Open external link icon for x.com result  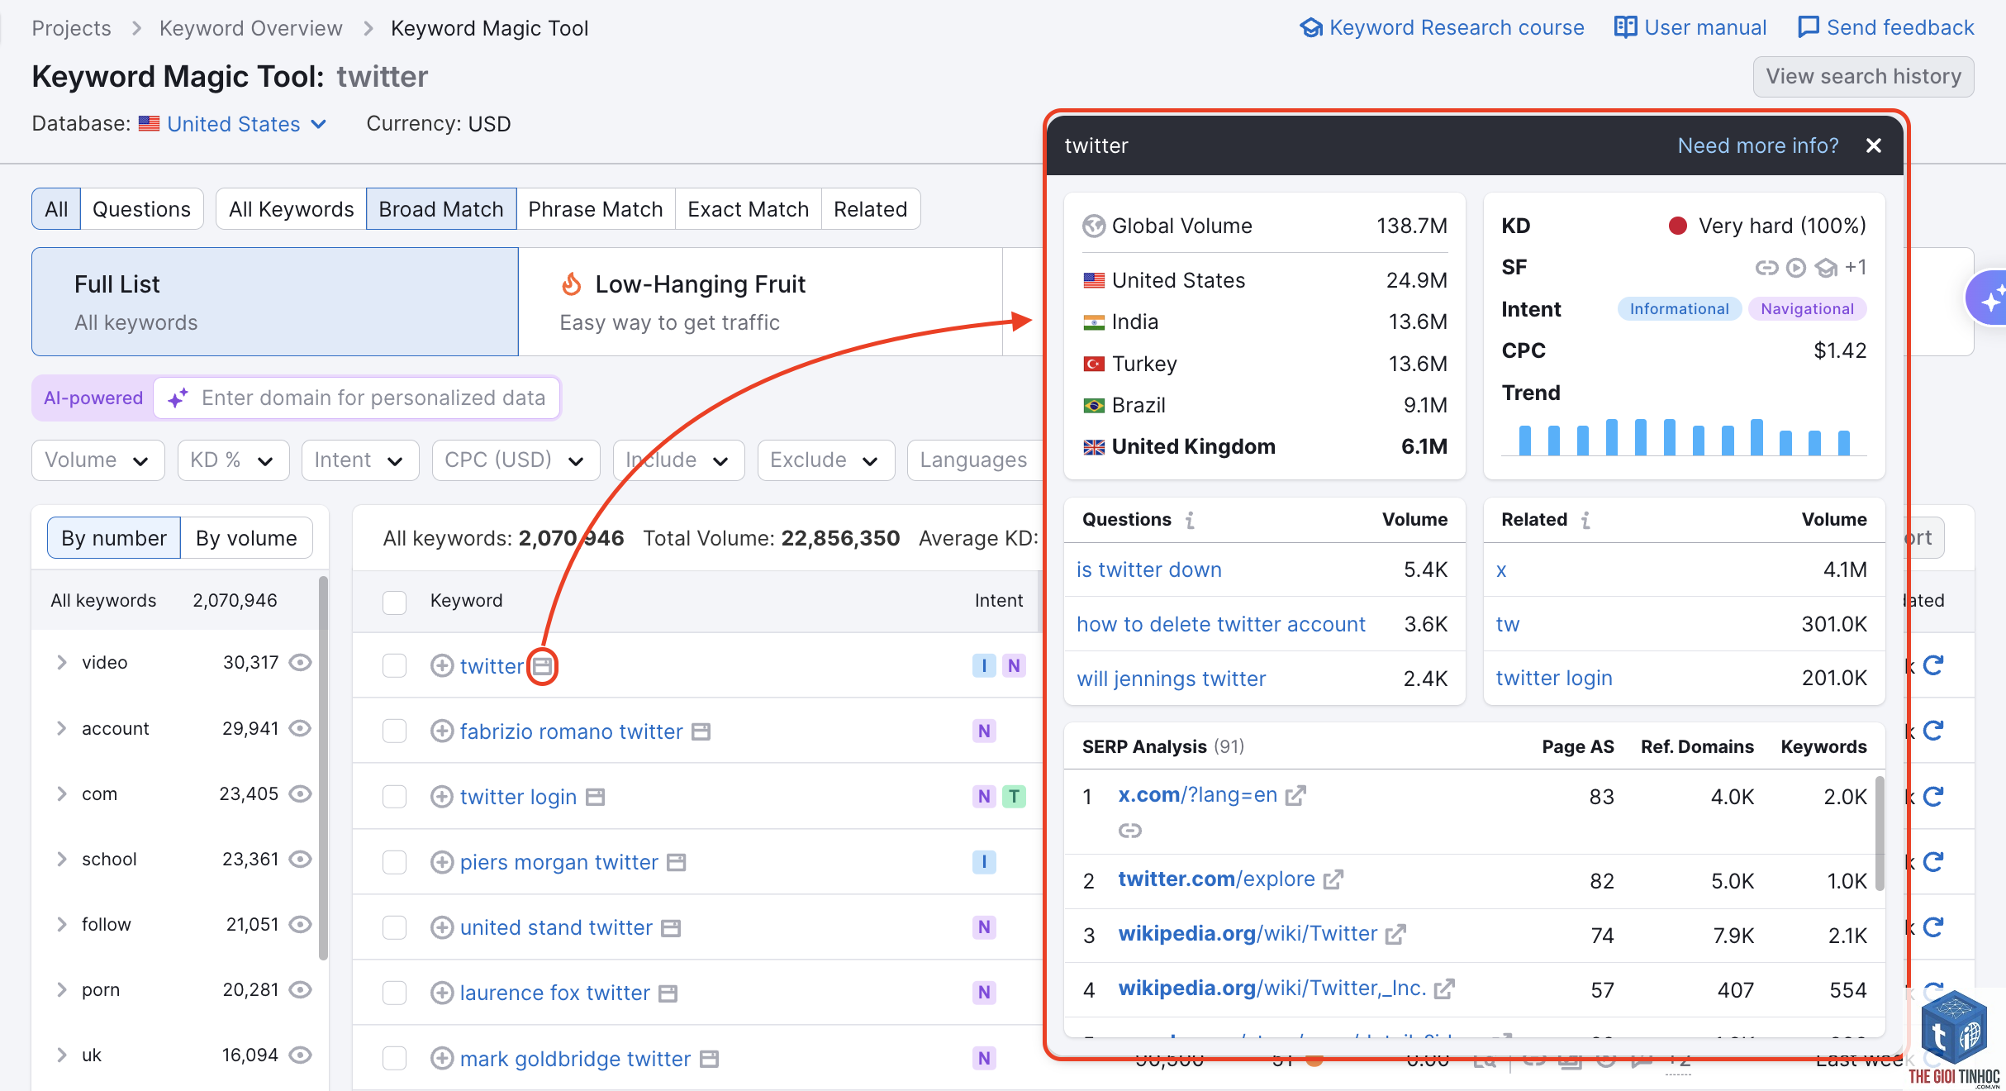pos(1295,795)
